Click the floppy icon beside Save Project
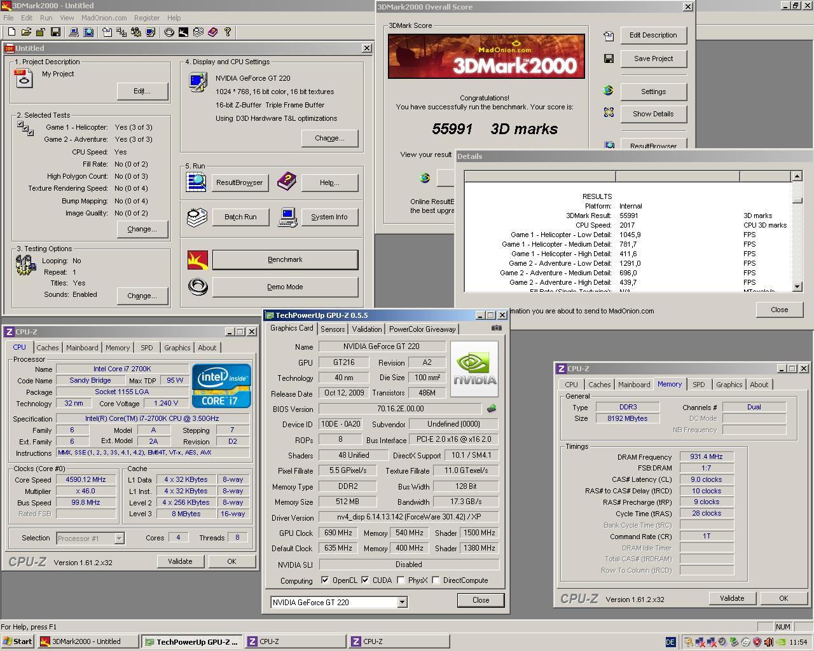Viewport: 814px width, 651px height. 609,58
